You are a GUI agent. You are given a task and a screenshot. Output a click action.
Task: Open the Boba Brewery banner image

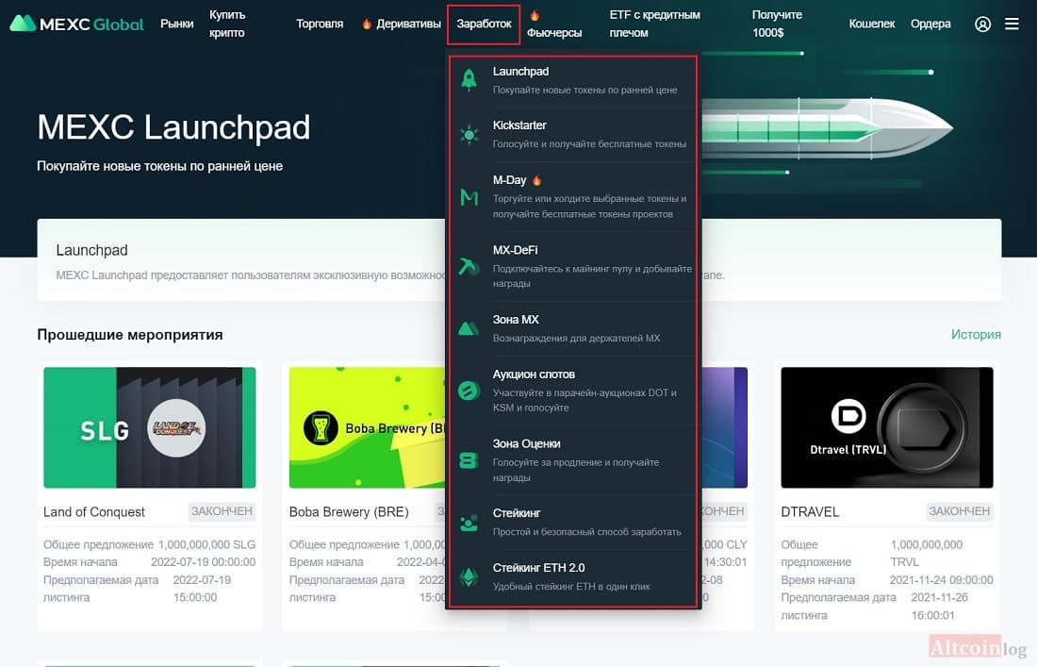[367, 427]
